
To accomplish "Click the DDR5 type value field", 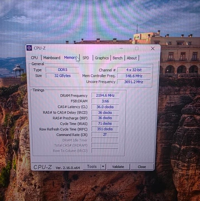I will tap(62, 70).
